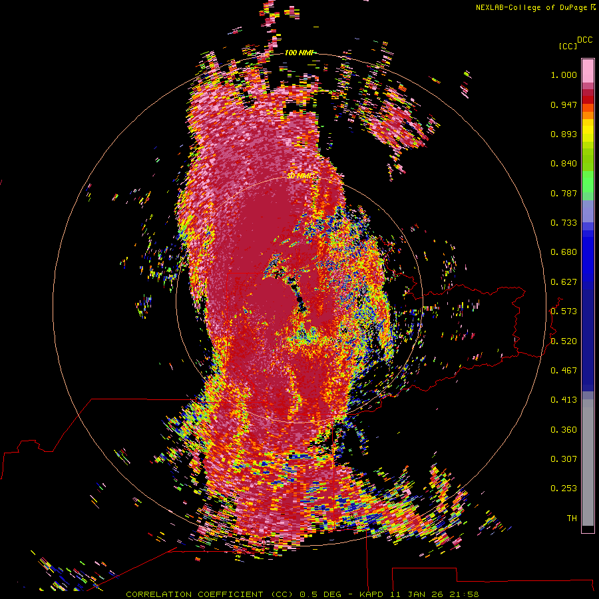Pick the bright green color bar segment

point(588,182)
